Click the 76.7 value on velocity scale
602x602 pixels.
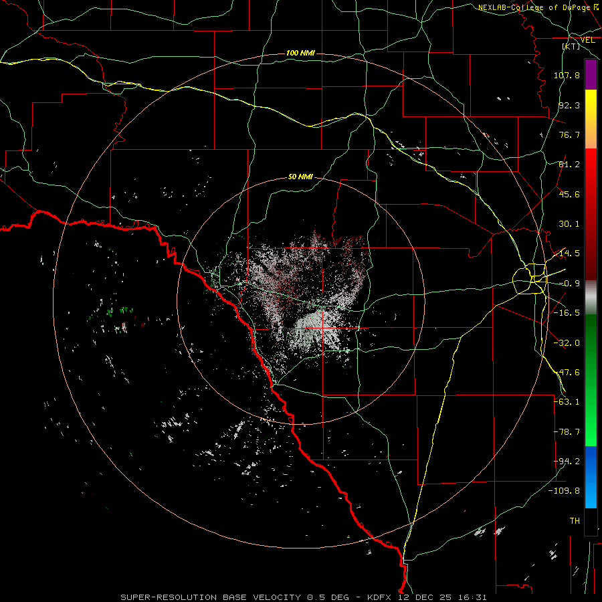pyautogui.click(x=569, y=134)
